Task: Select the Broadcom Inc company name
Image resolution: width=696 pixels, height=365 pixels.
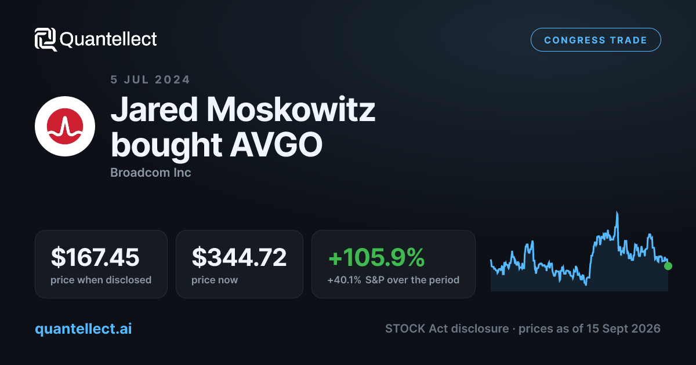Action: tap(151, 173)
